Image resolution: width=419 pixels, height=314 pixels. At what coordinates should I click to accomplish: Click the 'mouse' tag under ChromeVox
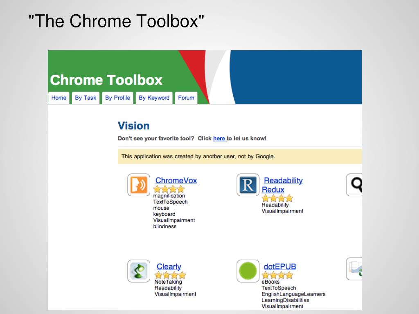point(161,208)
